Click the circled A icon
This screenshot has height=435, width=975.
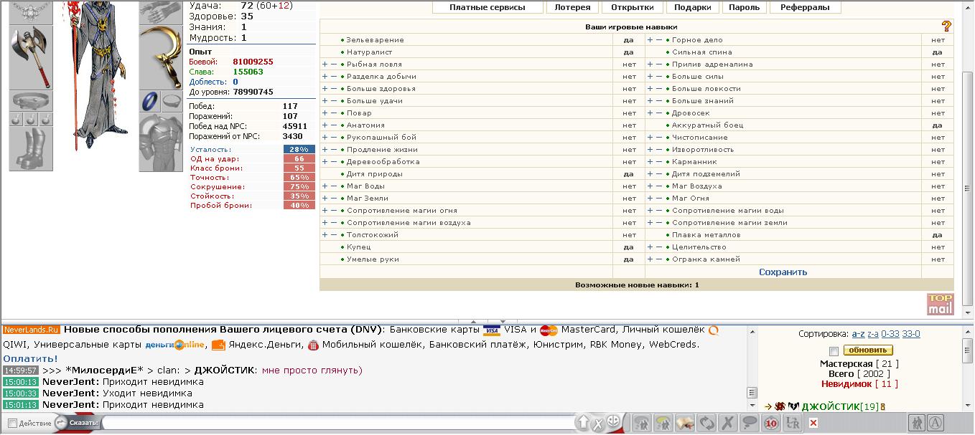coord(936,423)
